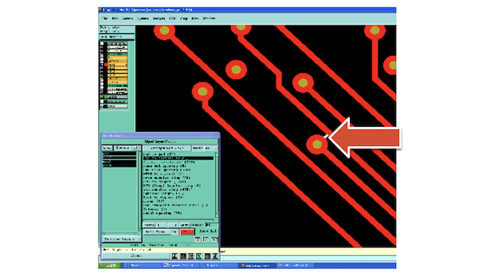This screenshot has height=275, width=504.
Task: Open the red color dropdown in the results dialog
Action: pos(187,232)
